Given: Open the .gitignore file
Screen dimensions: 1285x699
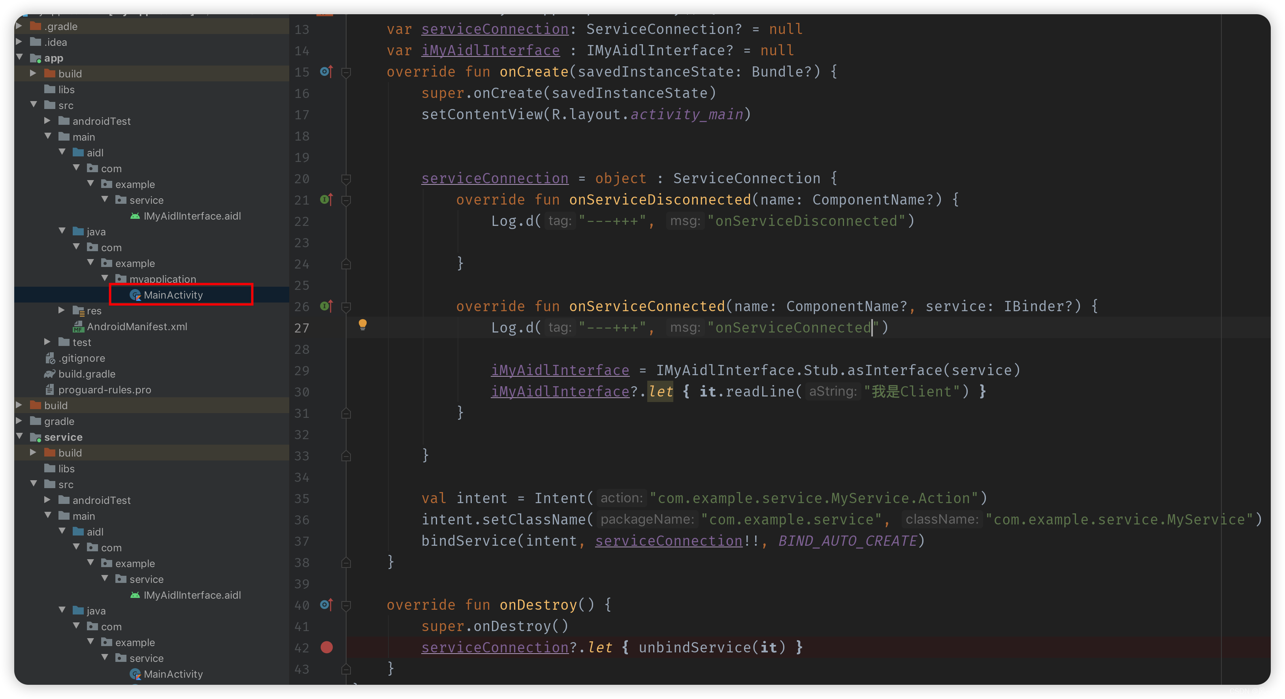Looking at the screenshot, I should [82, 358].
